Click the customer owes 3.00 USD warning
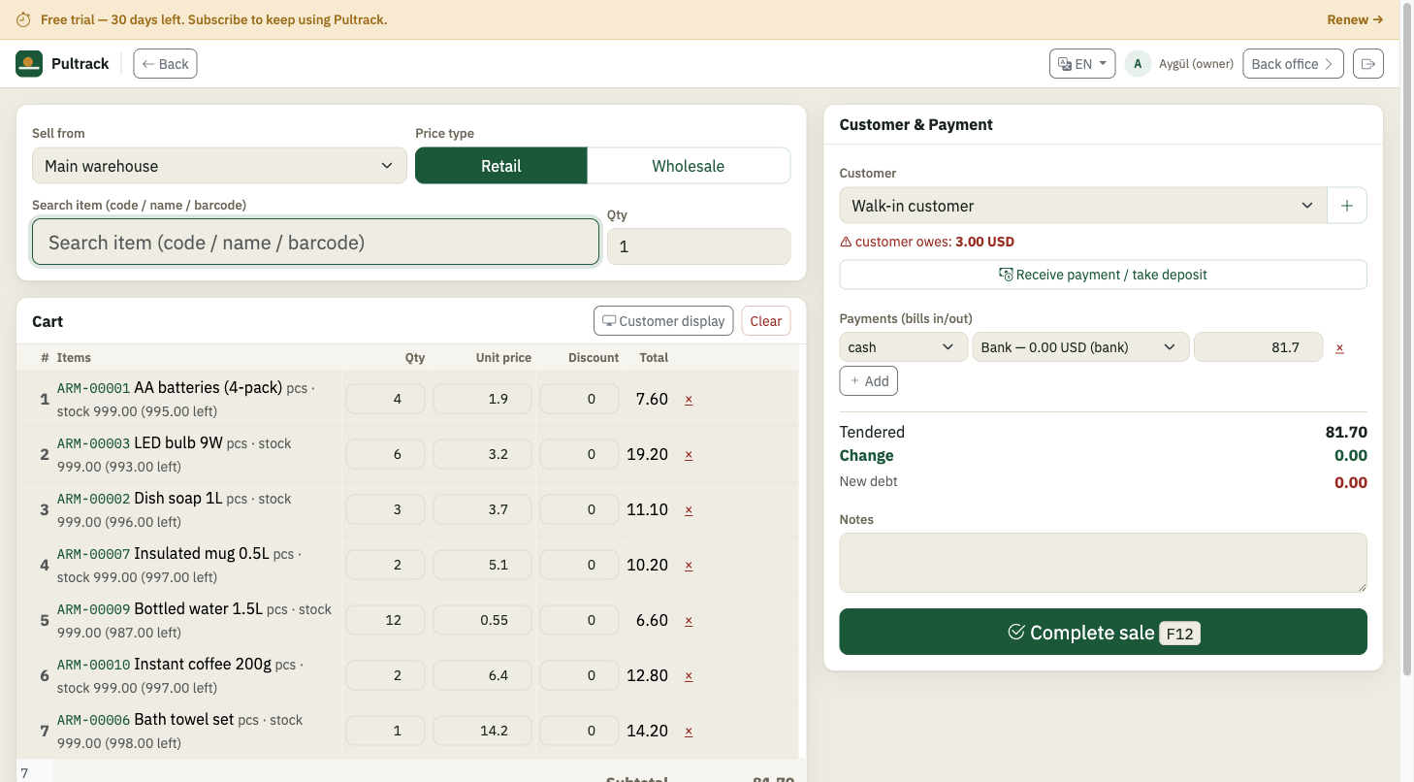 point(927,242)
